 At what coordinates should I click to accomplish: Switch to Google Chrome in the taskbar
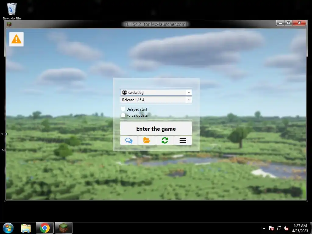click(x=45, y=228)
